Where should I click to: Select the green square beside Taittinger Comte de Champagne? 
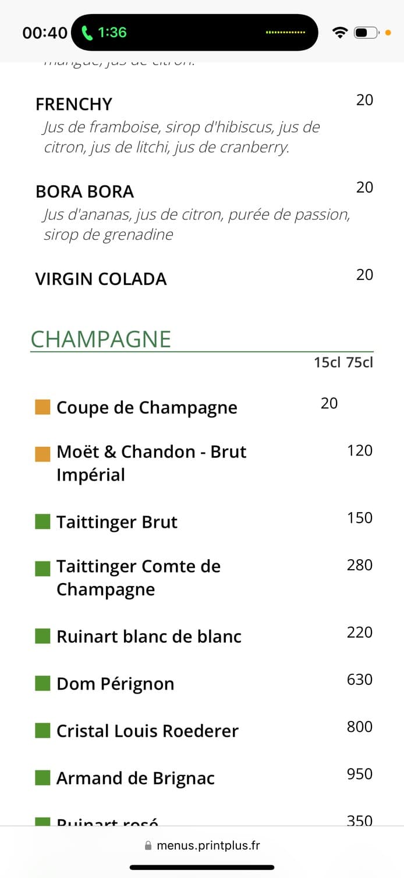pyautogui.click(x=42, y=568)
